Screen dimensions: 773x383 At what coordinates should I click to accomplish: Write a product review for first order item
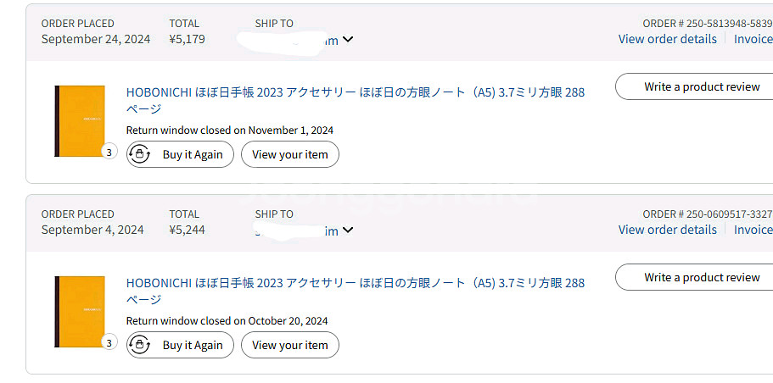click(694, 86)
